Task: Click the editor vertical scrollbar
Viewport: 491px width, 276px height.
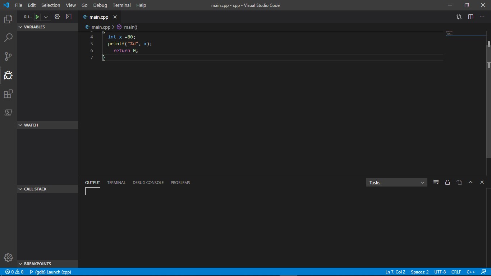Action: (x=488, y=108)
